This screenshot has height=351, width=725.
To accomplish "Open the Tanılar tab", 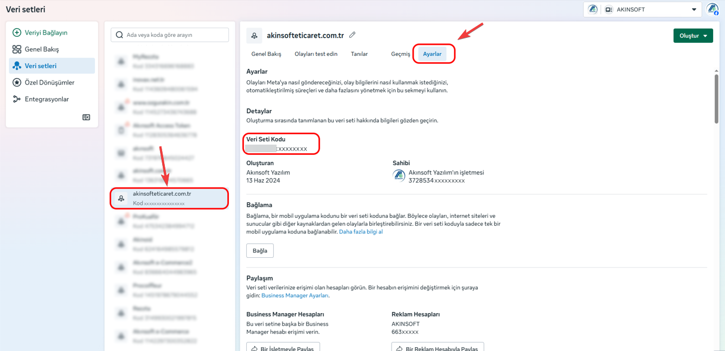I will pyautogui.click(x=360, y=54).
